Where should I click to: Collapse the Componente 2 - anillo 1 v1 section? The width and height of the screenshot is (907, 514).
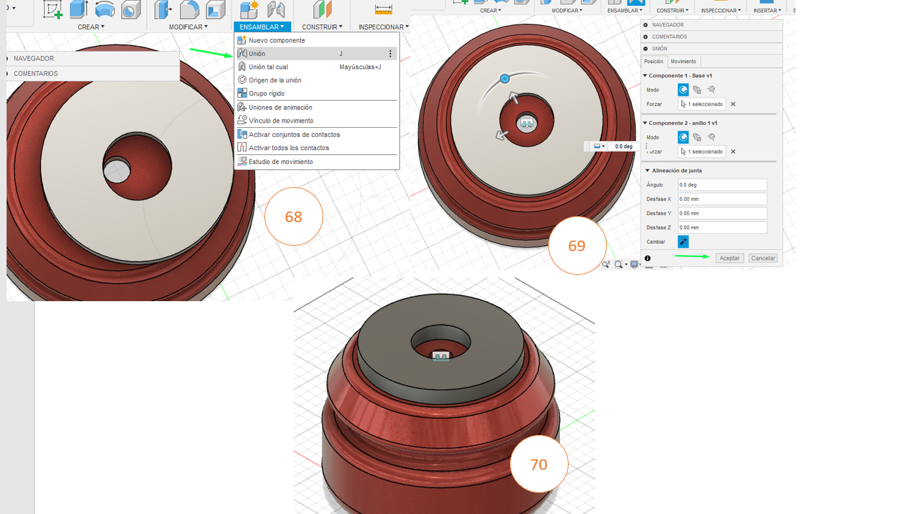(645, 123)
